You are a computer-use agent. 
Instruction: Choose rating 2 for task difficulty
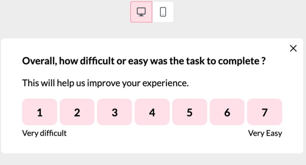pyautogui.click(x=77, y=112)
